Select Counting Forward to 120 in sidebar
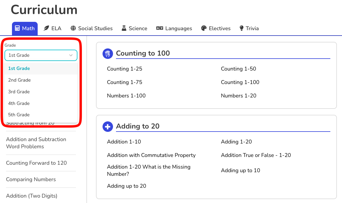Viewport: 342px width, 203px height. pos(36,163)
